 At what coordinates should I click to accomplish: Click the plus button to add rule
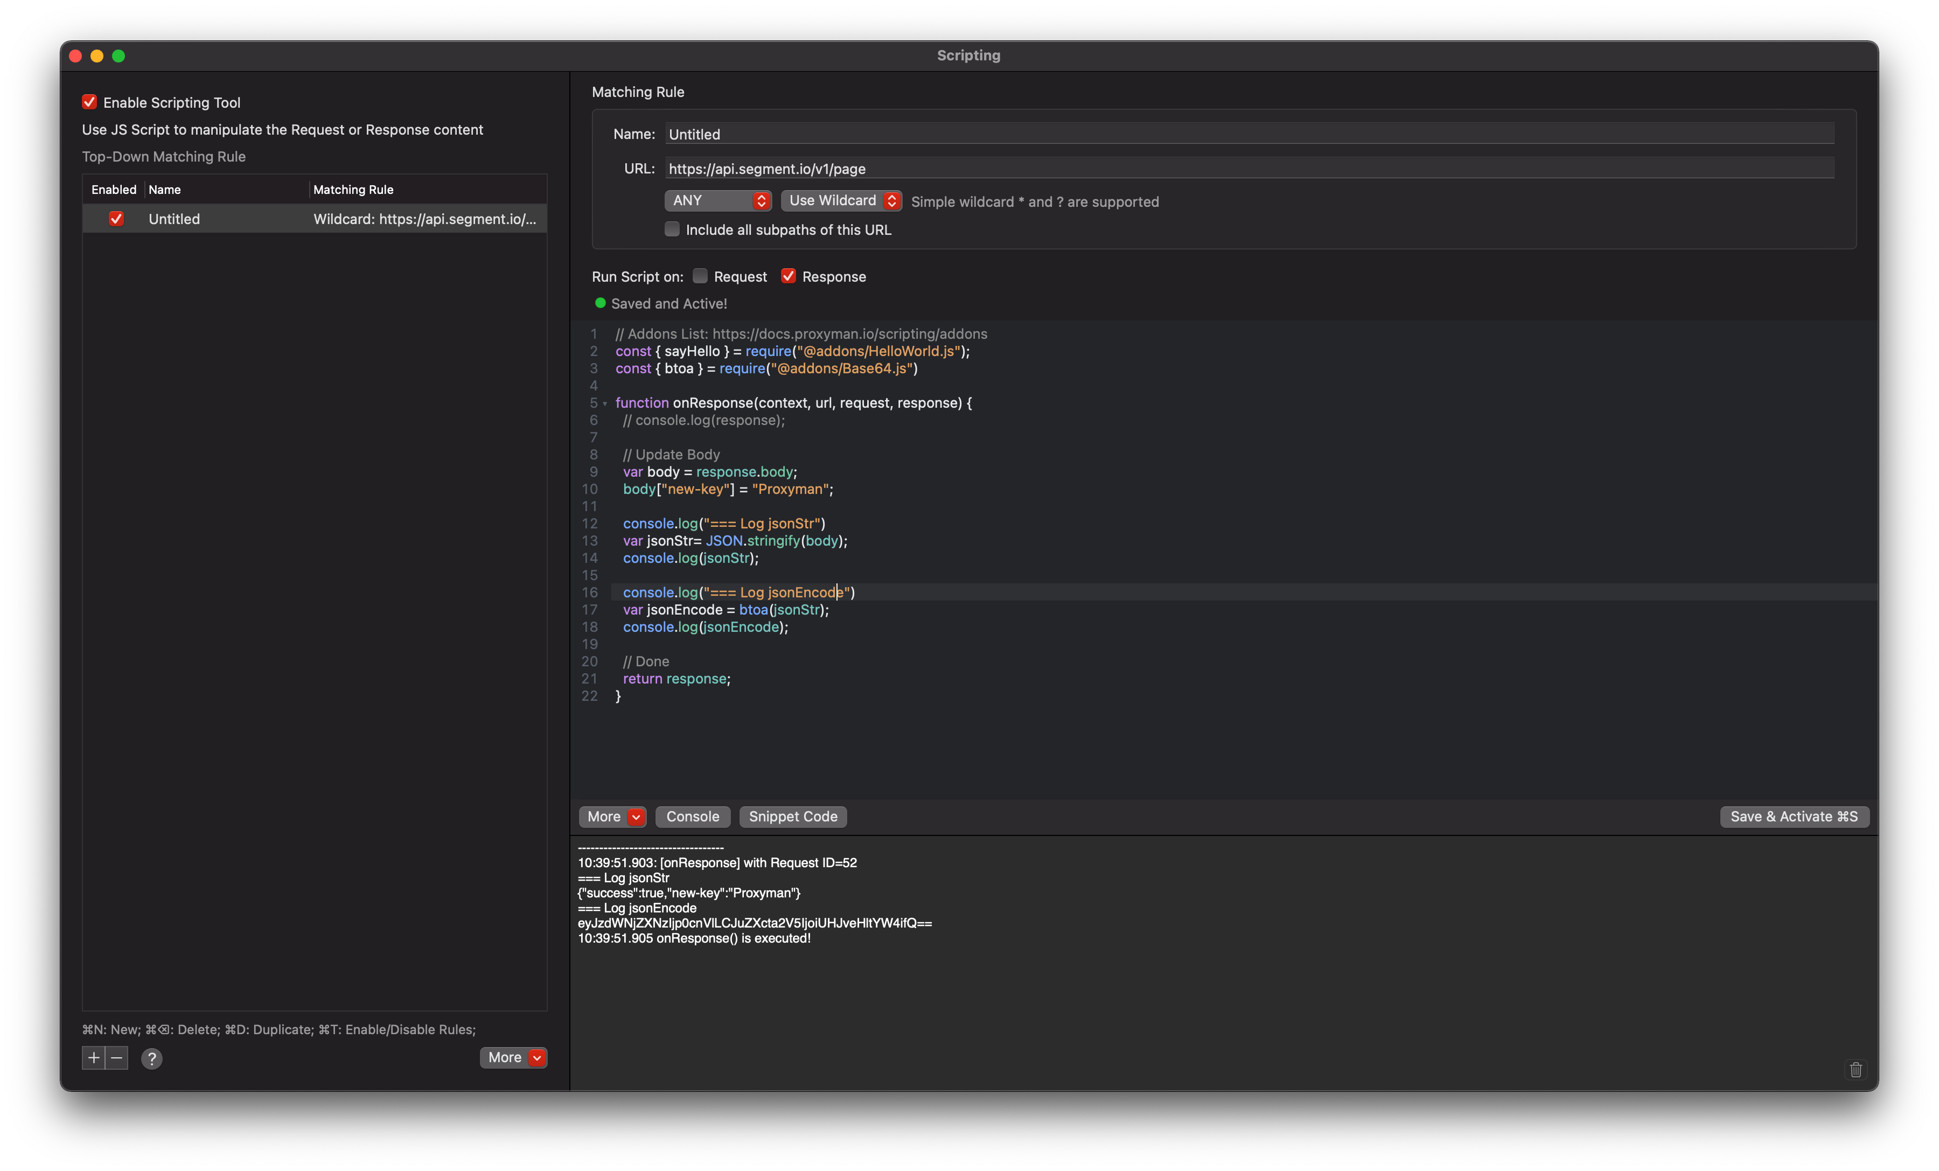click(94, 1058)
